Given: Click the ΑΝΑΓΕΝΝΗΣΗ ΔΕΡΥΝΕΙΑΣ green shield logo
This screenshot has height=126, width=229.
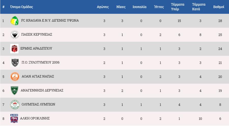Looking at the screenshot, I should pyautogui.click(x=15, y=91).
